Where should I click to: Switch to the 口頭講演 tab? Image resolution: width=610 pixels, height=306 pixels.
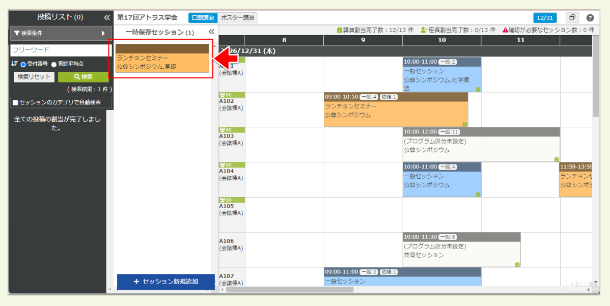(203, 18)
